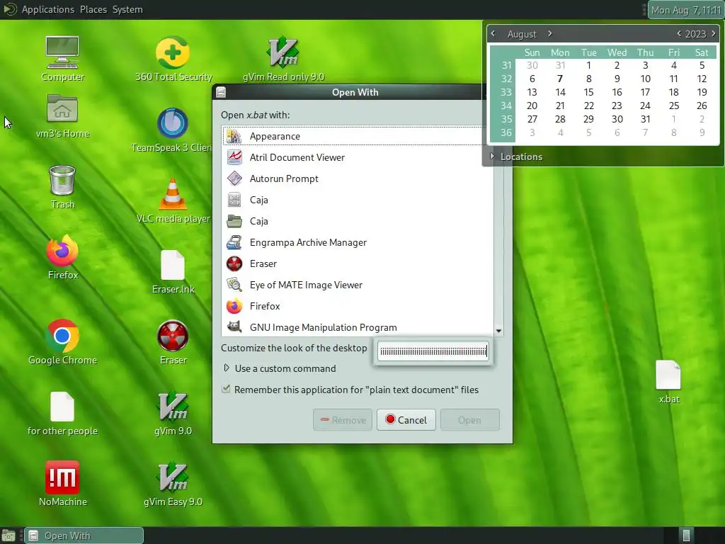Click the Remove button
This screenshot has width=725, height=544.
coord(343,419)
